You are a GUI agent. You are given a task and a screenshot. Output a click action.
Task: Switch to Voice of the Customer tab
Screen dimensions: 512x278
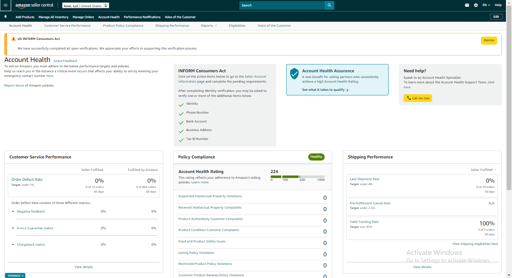(x=274, y=26)
